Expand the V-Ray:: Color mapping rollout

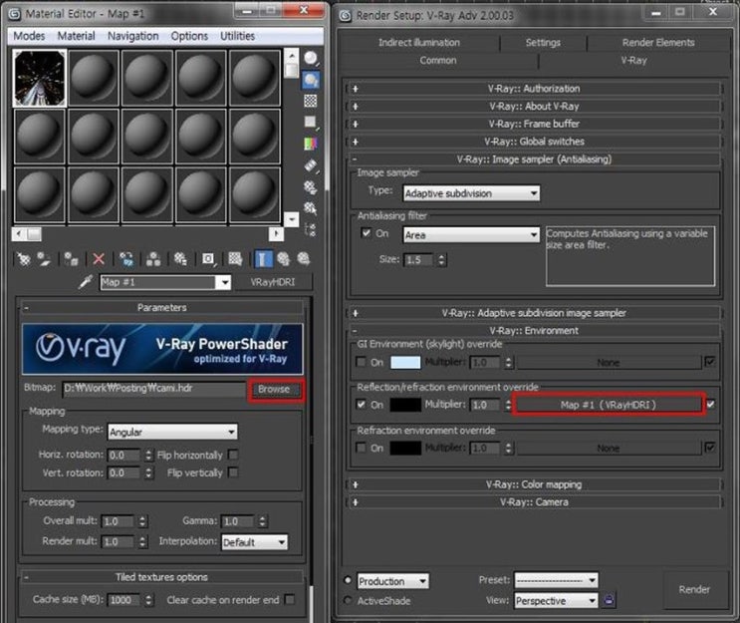(534, 484)
